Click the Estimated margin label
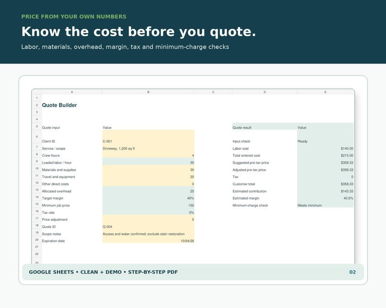The width and height of the screenshot is (386, 308). click(x=246, y=198)
